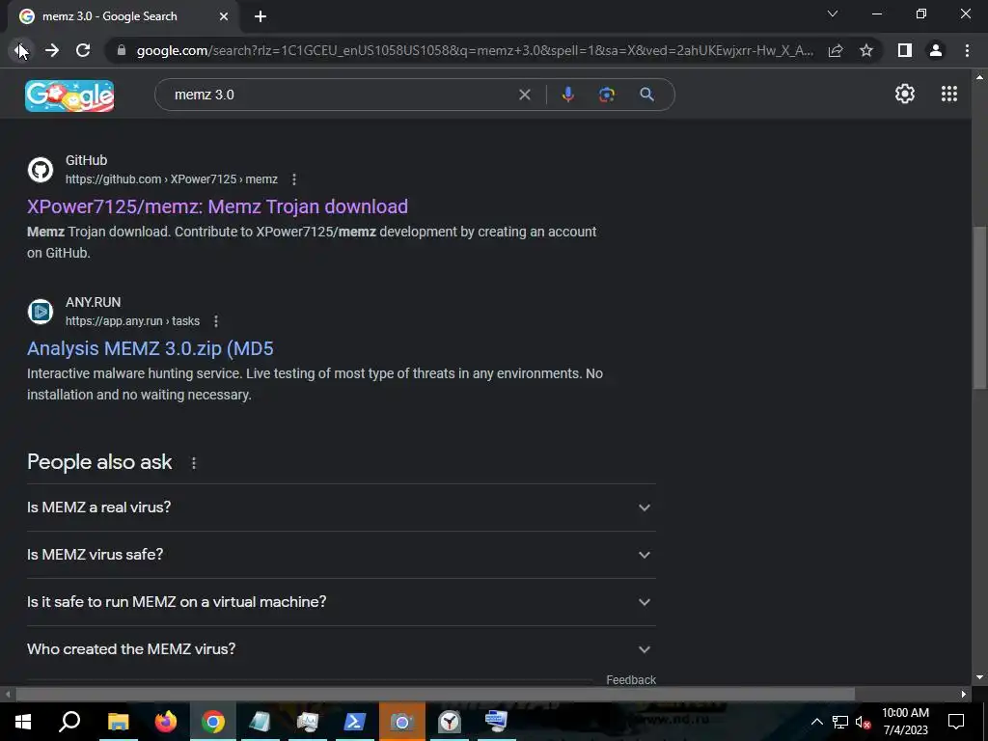Open XPower7125/memz: Memz Trojan download result
This screenshot has height=741, width=988.
[217, 206]
